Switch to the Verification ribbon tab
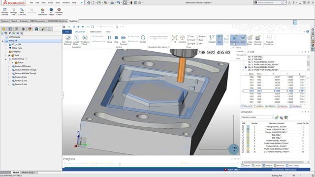This screenshot has width=315, height=177. click(95, 31)
